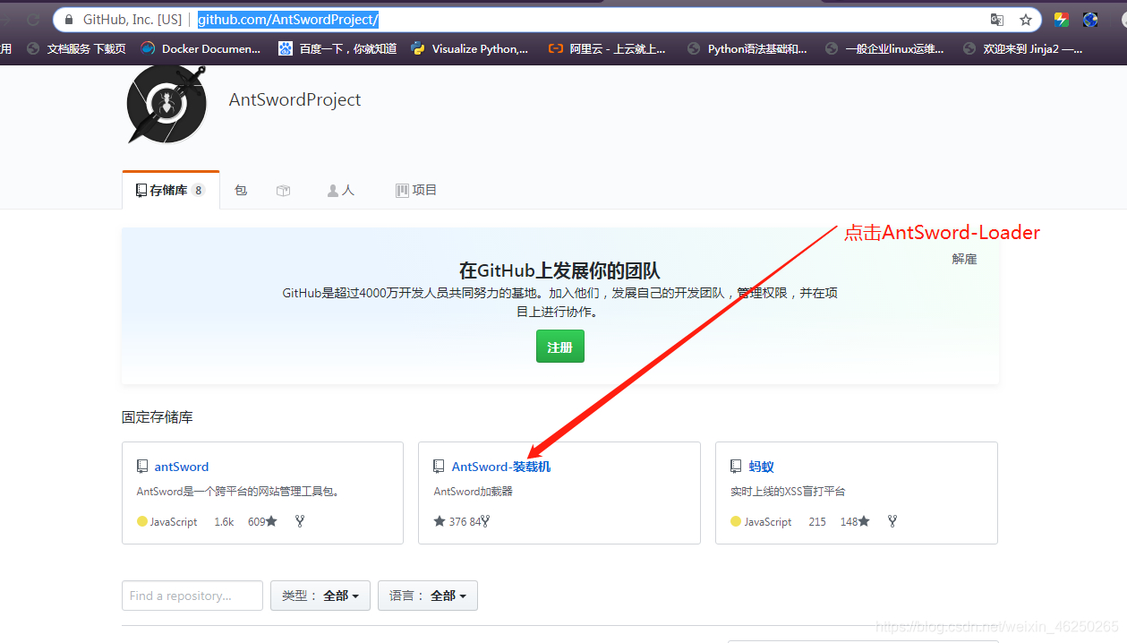Open the antSword repository link
Screen dimensions: 1127x643
pos(182,467)
